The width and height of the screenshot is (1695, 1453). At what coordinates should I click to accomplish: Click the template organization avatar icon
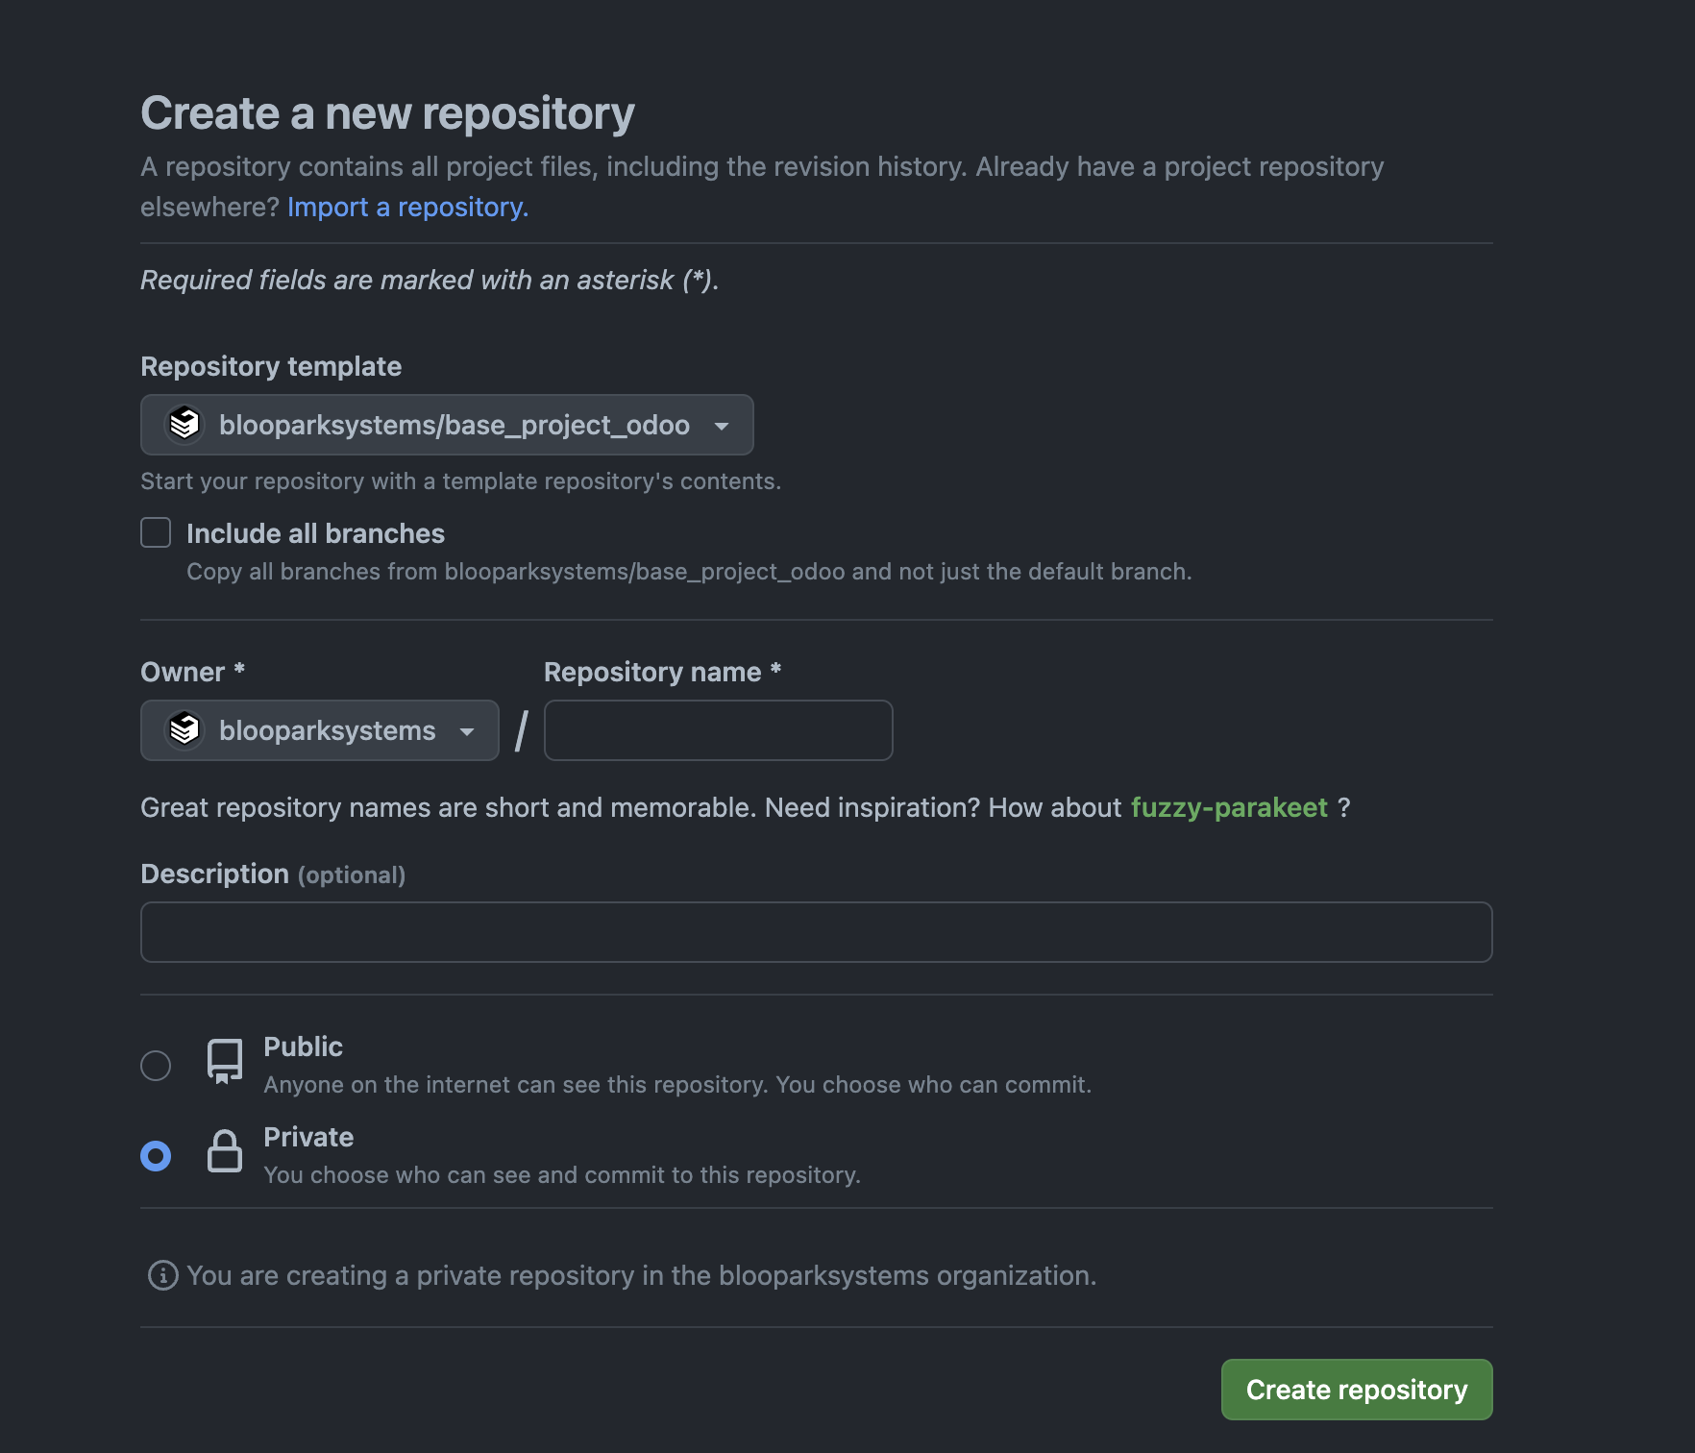pos(184,424)
